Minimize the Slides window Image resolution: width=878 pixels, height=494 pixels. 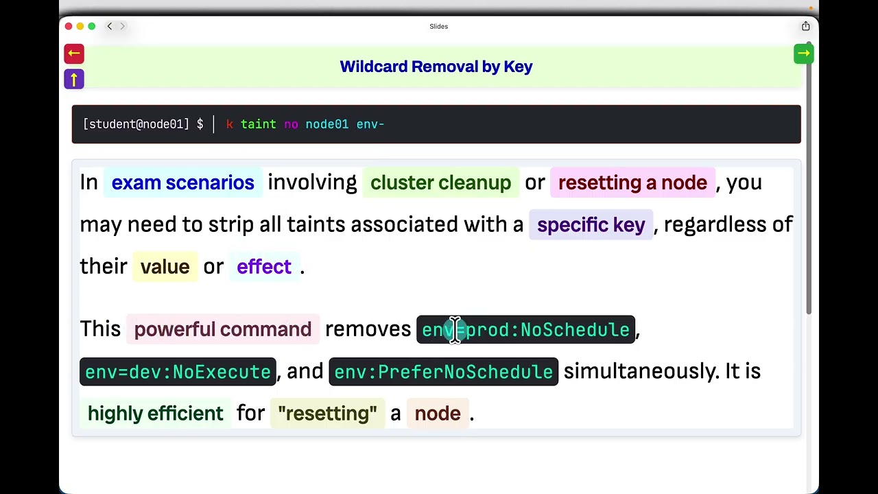(x=80, y=26)
